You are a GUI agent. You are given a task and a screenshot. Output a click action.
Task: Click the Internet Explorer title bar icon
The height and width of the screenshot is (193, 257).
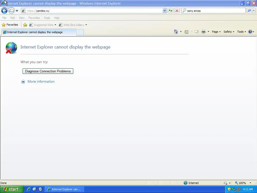[x=3, y=3]
